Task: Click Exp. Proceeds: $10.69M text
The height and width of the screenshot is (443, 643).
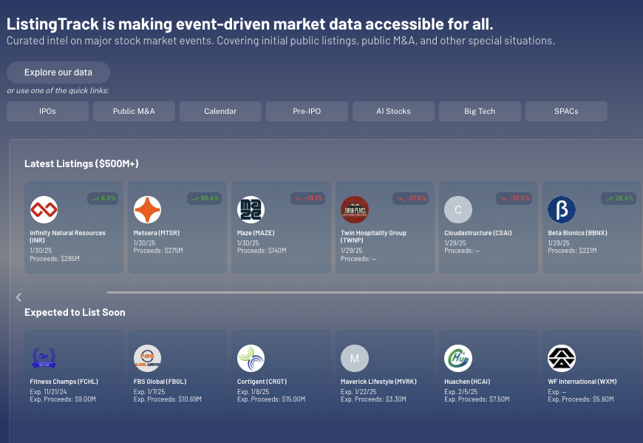Action: tap(167, 399)
